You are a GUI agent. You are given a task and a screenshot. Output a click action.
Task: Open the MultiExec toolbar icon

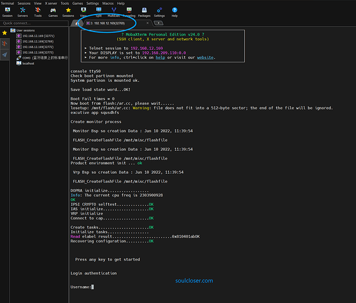pos(114,12)
